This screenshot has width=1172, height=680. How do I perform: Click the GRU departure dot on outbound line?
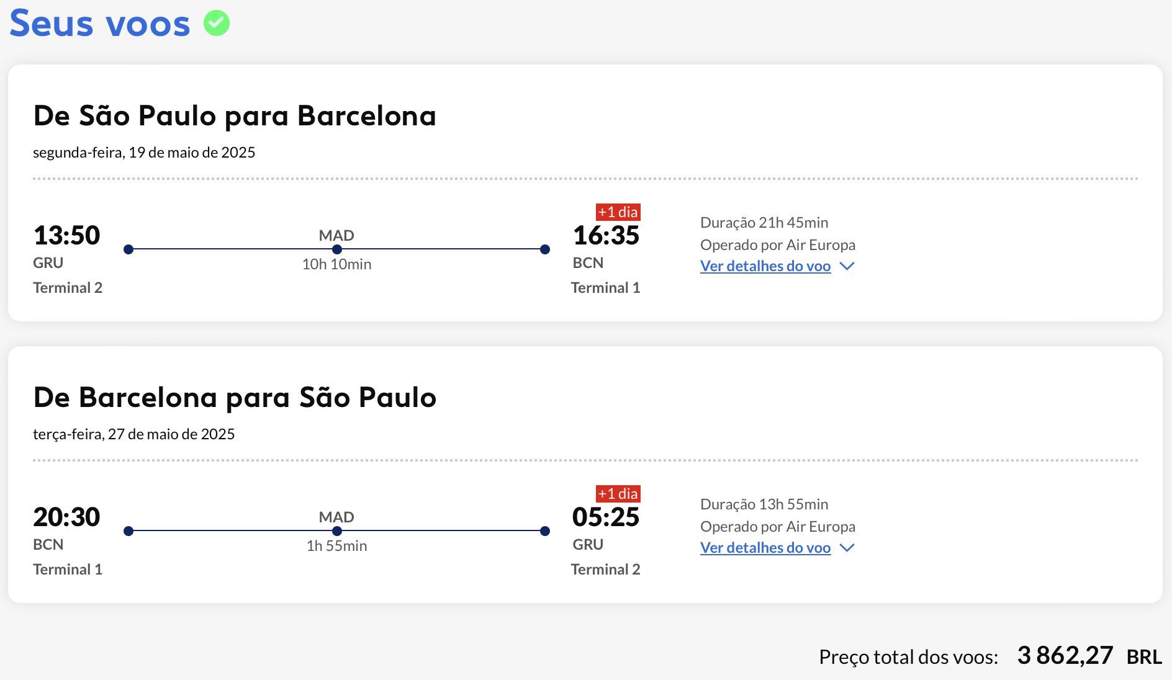pos(128,249)
